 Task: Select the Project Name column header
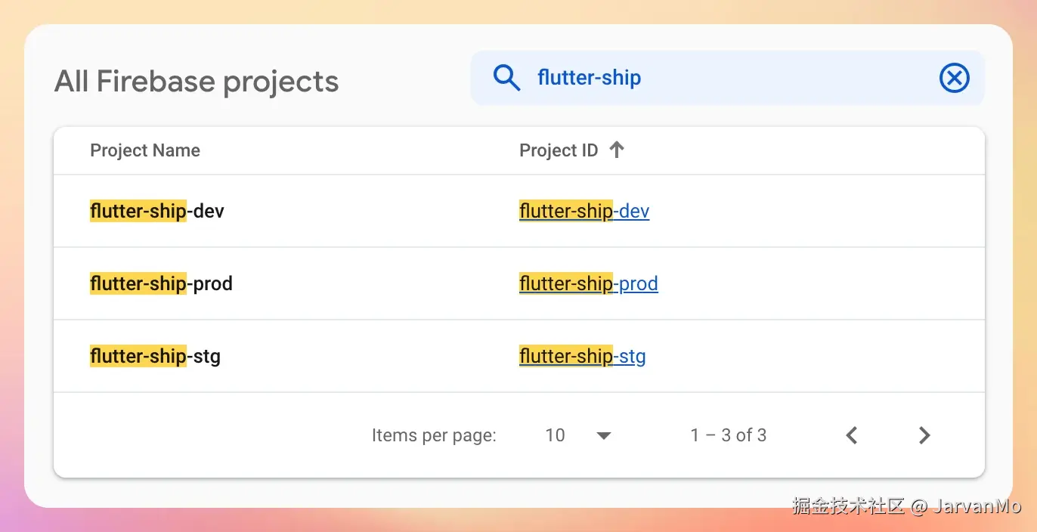145,150
